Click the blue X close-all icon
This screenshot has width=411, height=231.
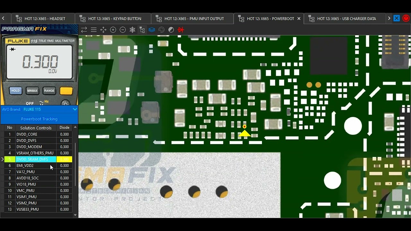click(397, 18)
